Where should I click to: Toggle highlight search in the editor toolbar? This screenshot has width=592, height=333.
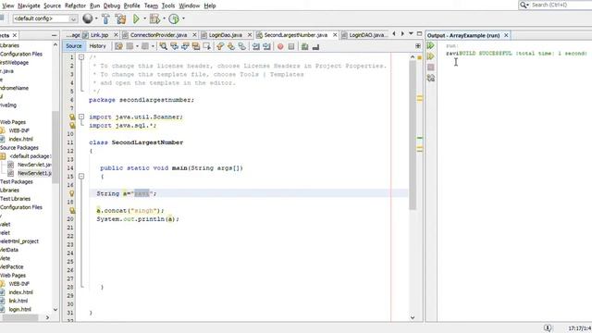pyautogui.click(x=196, y=46)
